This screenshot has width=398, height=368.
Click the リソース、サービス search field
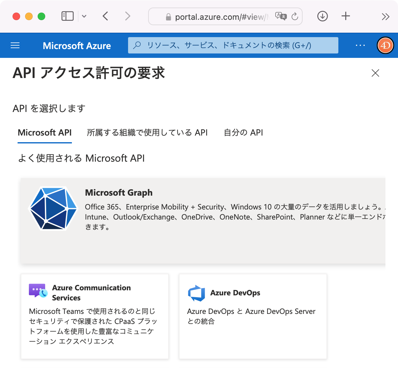(x=233, y=45)
